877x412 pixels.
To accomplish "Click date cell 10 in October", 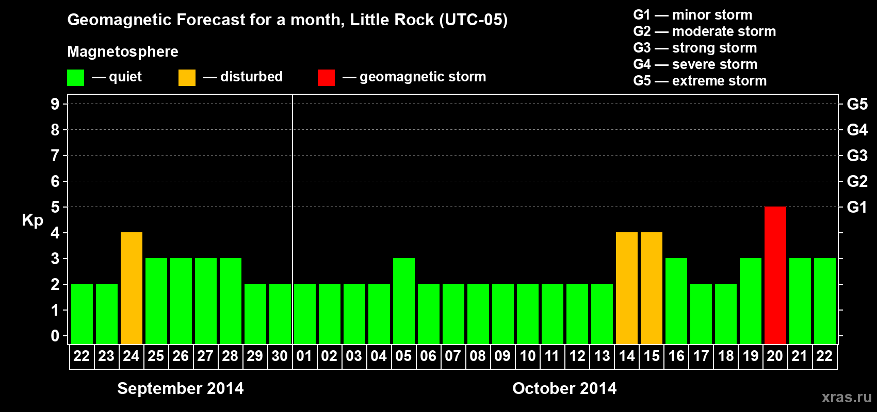I will [527, 356].
